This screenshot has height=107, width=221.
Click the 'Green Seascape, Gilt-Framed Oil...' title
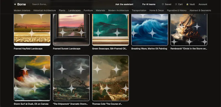pos(109,49)
